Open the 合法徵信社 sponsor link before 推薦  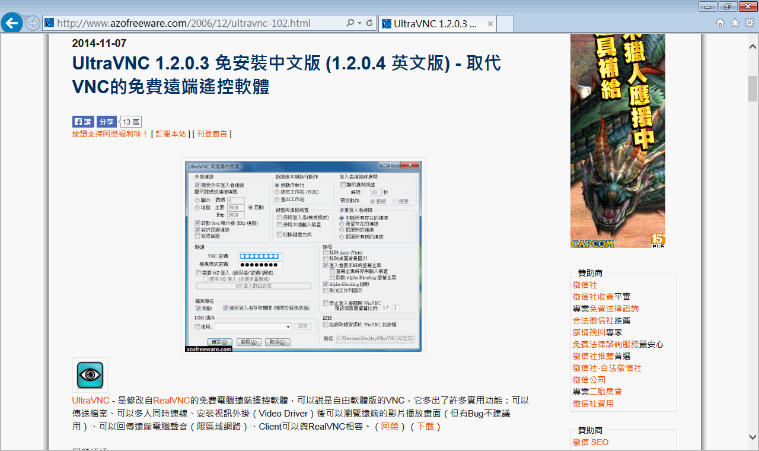(x=594, y=320)
